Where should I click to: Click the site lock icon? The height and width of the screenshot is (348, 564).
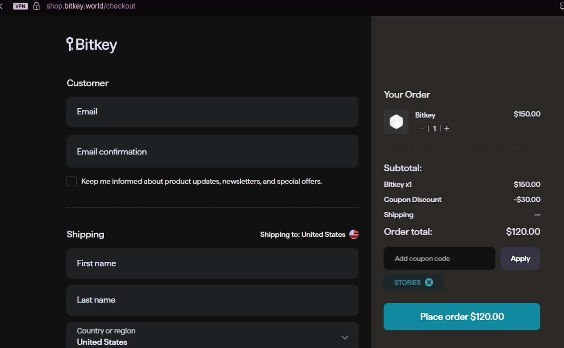[36, 6]
